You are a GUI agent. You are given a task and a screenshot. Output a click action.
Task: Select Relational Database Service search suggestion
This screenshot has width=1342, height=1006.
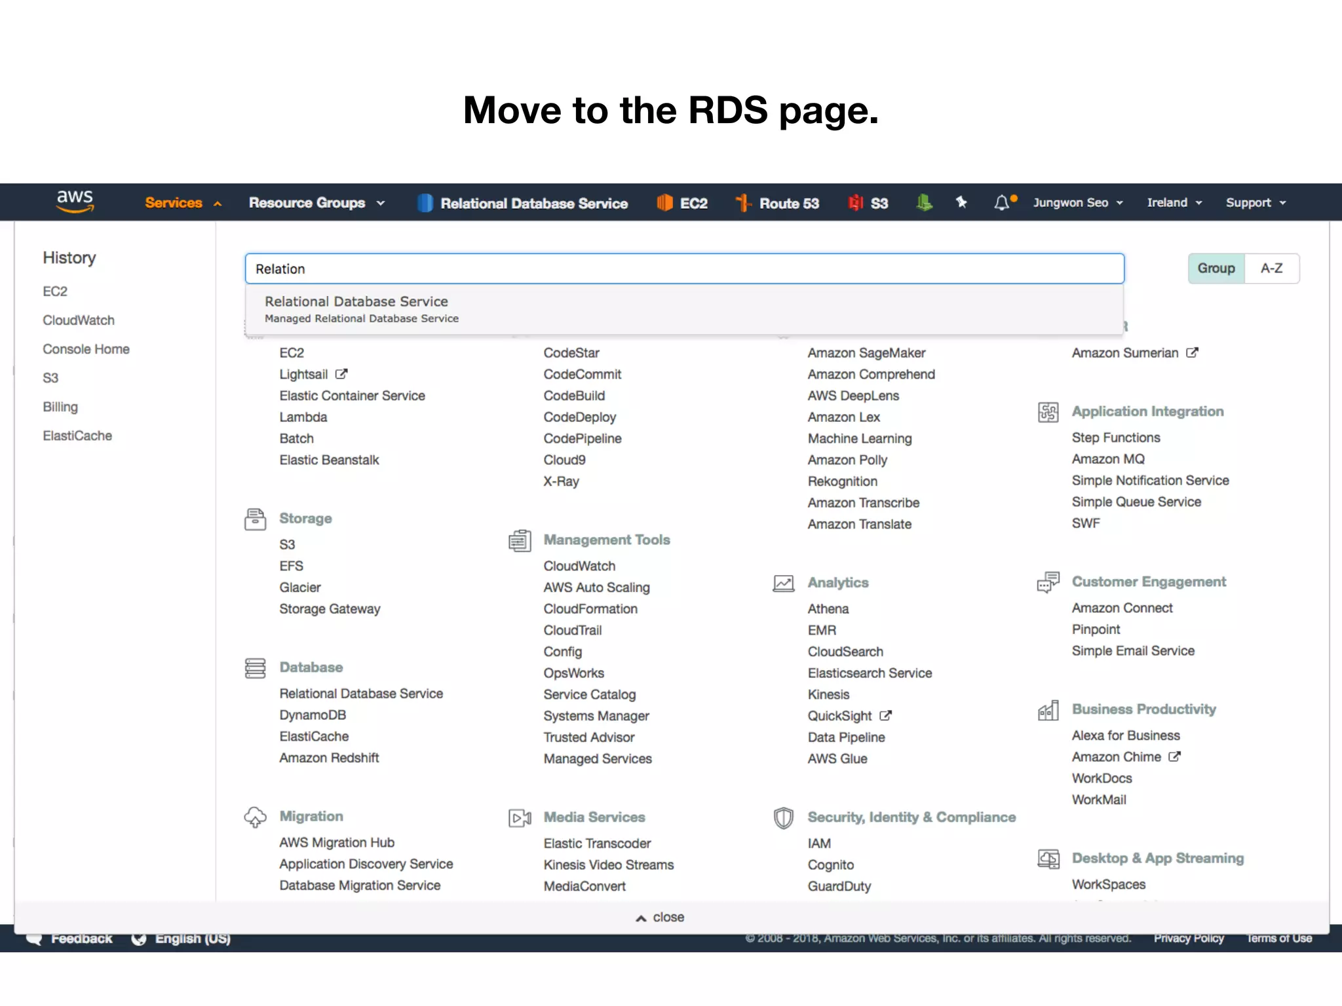pyautogui.click(x=684, y=309)
